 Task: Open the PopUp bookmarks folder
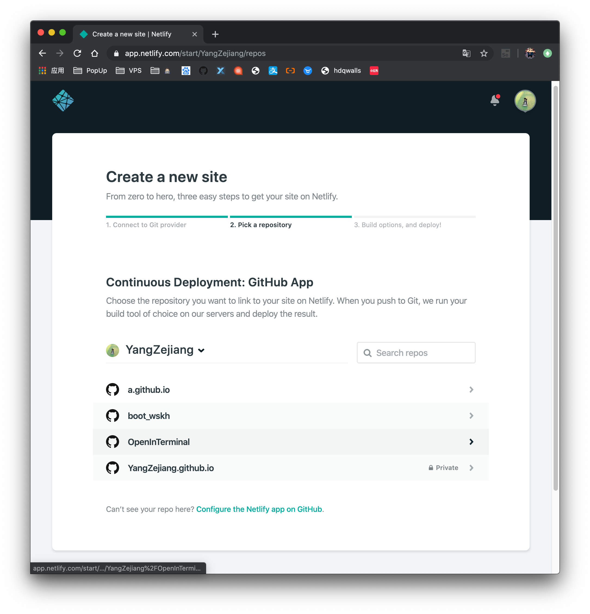[x=90, y=70]
